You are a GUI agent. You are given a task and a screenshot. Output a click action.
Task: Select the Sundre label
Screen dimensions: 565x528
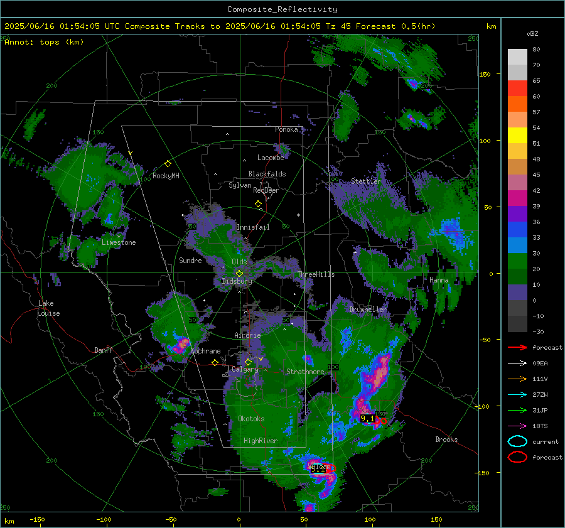coord(190,261)
